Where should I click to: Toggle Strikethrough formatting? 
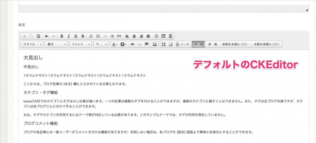pos(83,36)
